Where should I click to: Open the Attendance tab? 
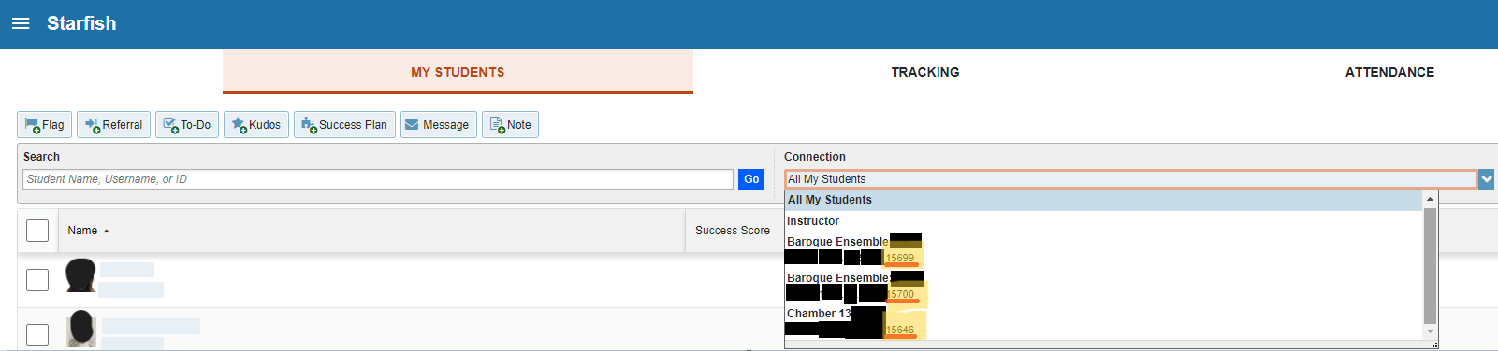coord(1389,72)
